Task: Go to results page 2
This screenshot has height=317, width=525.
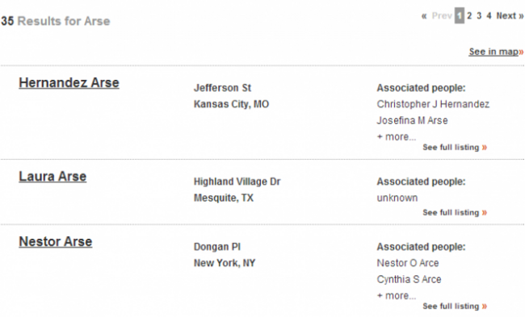Action: (x=469, y=15)
